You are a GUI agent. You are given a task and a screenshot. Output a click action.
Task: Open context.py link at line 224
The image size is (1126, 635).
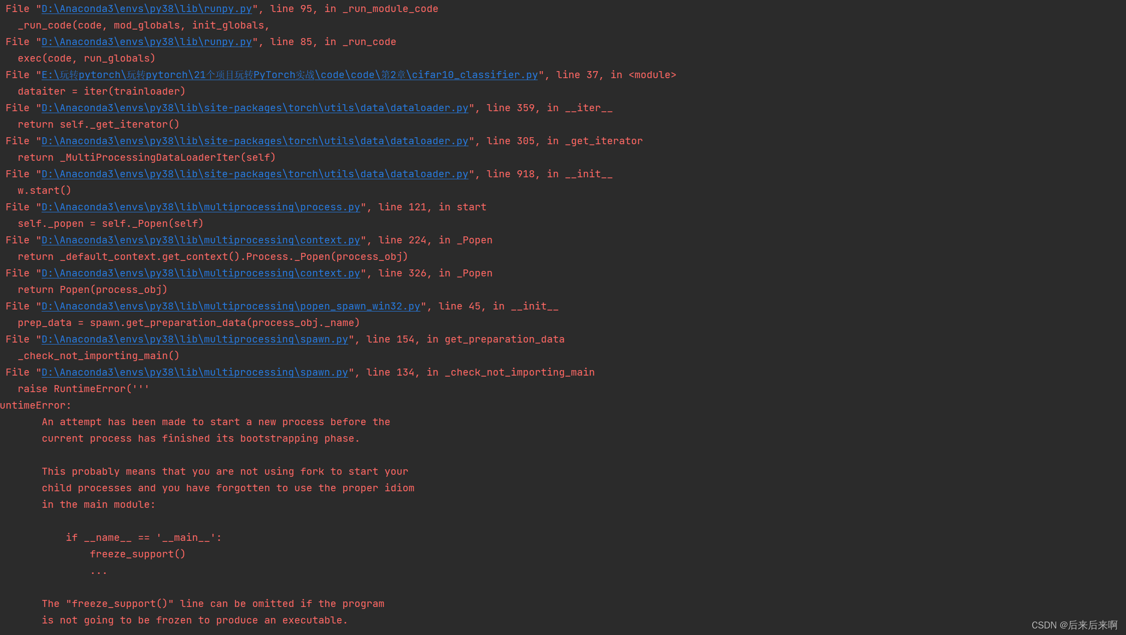(x=200, y=240)
